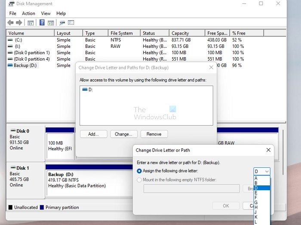Click the '837.71 GB' capacity cell

pos(181,40)
